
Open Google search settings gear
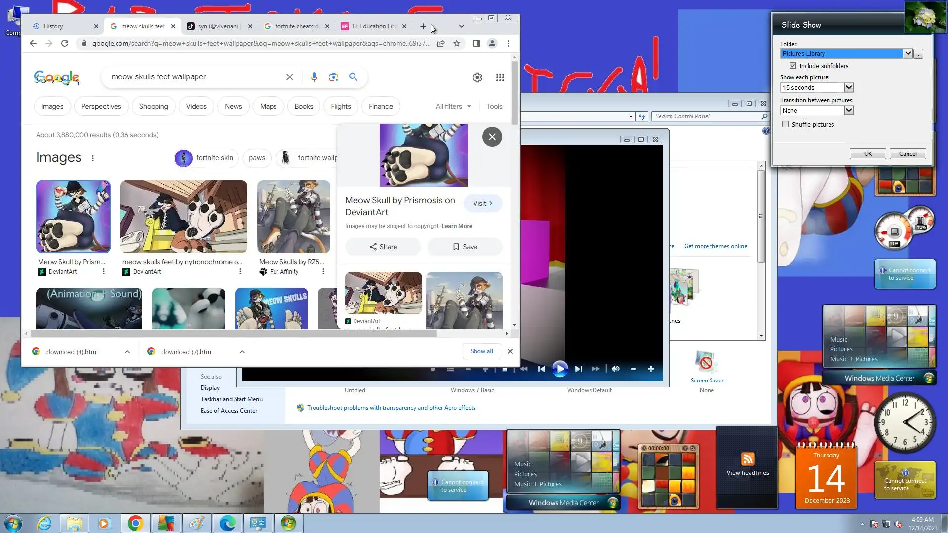pyautogui.click(x=477, y=77)
